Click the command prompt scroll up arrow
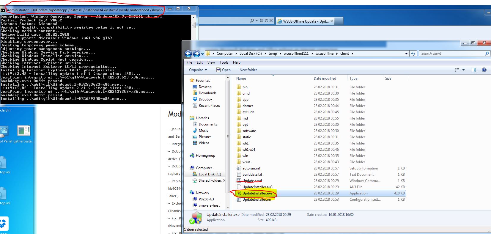The width and height of the screenshot is (491, 234). (x=193, y=18)
